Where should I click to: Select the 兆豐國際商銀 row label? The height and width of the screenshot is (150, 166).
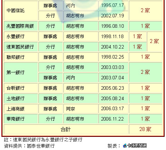pyautogui.click(x=21, y=26)
